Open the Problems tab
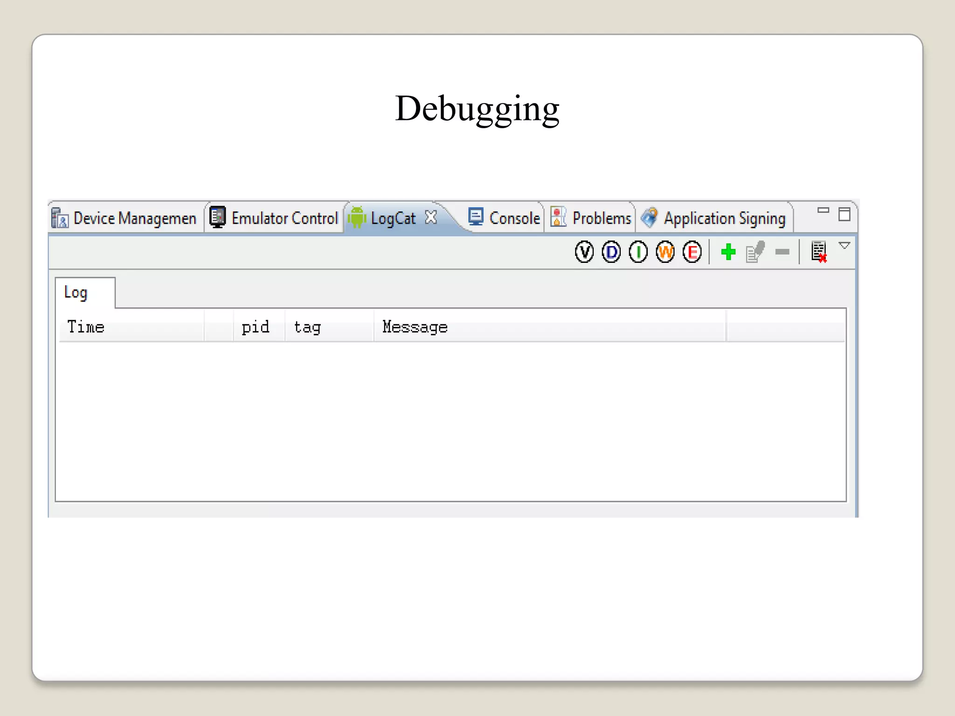This screenshot has width=955, height=716. [591, 218]
